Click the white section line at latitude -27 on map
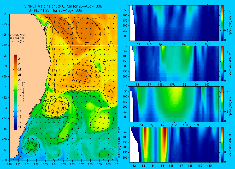The image size is (235, 169). 83,45
